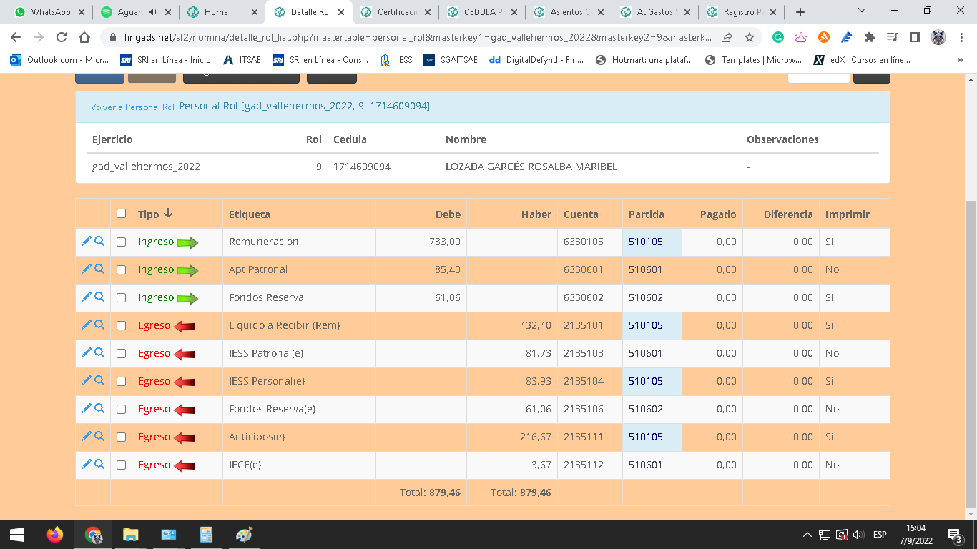
Task: Click the browser reload page icon
Action: pyautogui.click(x=62, y=38)
